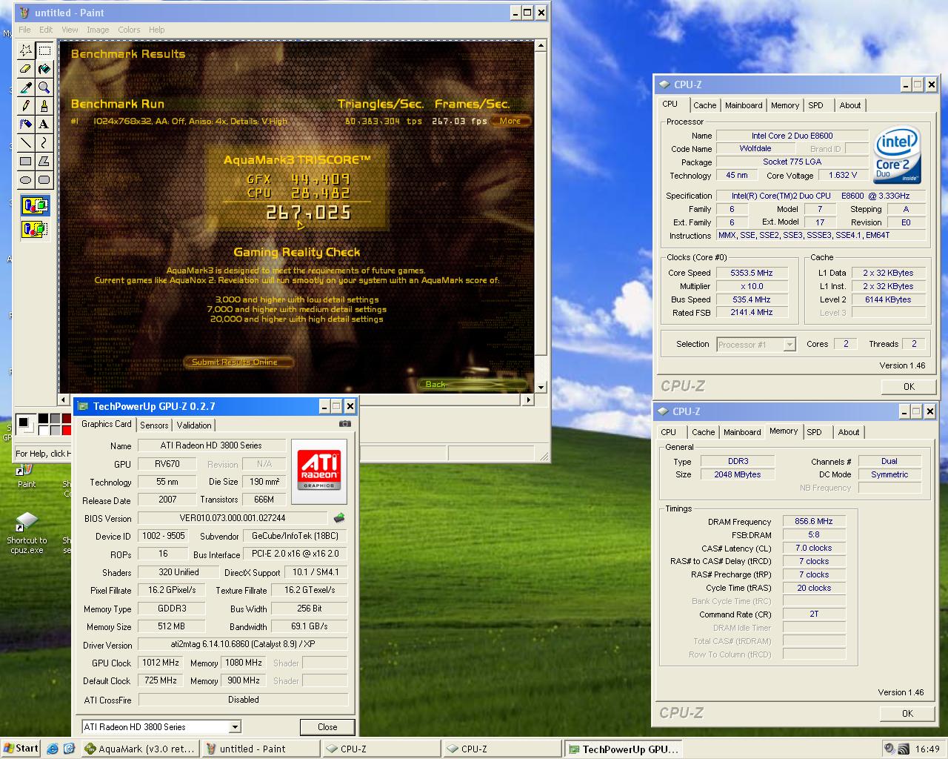Click the Close button in GPU-Z
948x759 pixels.
pos(327,727)
